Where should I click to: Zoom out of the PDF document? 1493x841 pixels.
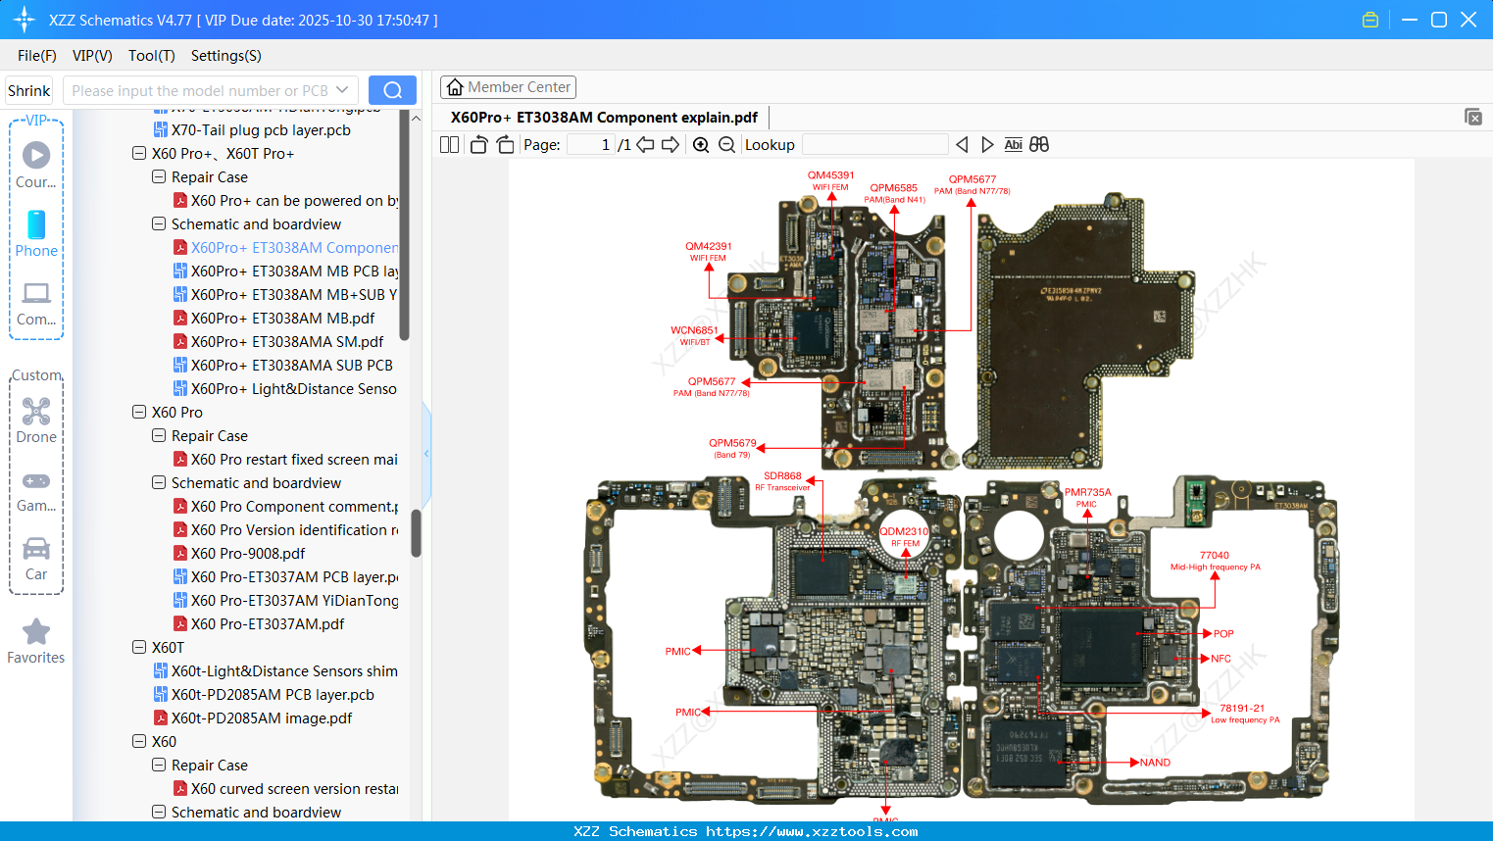726,144
